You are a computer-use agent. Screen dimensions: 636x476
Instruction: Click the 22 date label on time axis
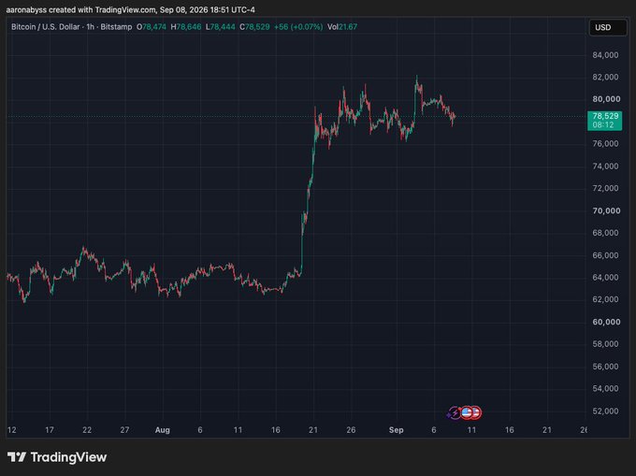click(87, 430)
